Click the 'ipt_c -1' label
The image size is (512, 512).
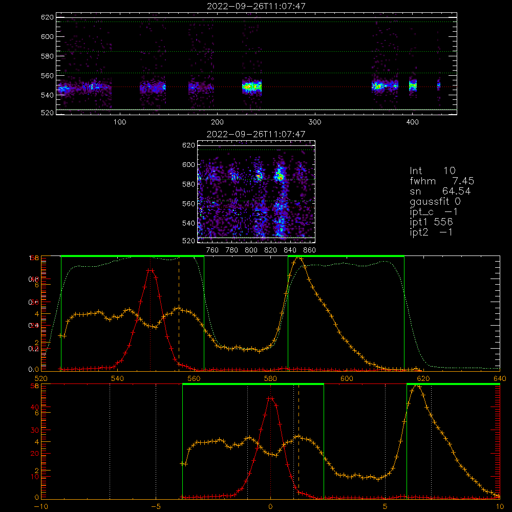pos(434,212)
